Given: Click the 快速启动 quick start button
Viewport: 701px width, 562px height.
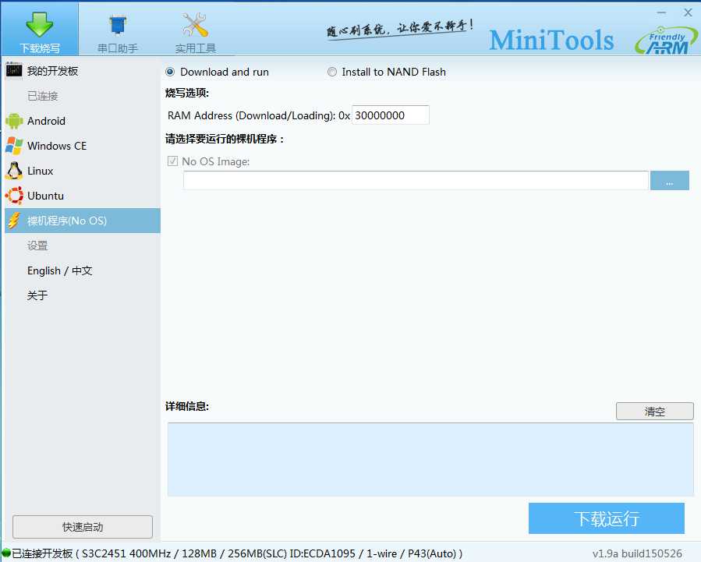Looking at the screenshot, I should [83, 527].
